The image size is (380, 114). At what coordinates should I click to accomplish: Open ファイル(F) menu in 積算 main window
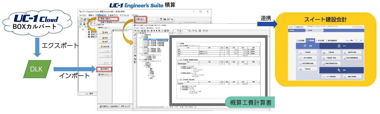tap(83, 15)
